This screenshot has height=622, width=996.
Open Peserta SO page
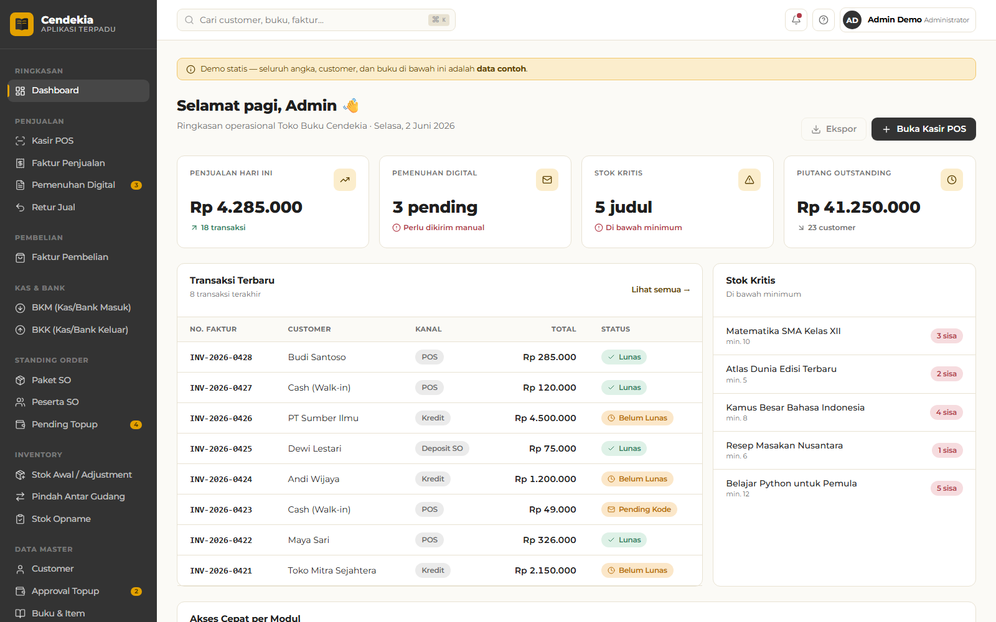point(78,402)
